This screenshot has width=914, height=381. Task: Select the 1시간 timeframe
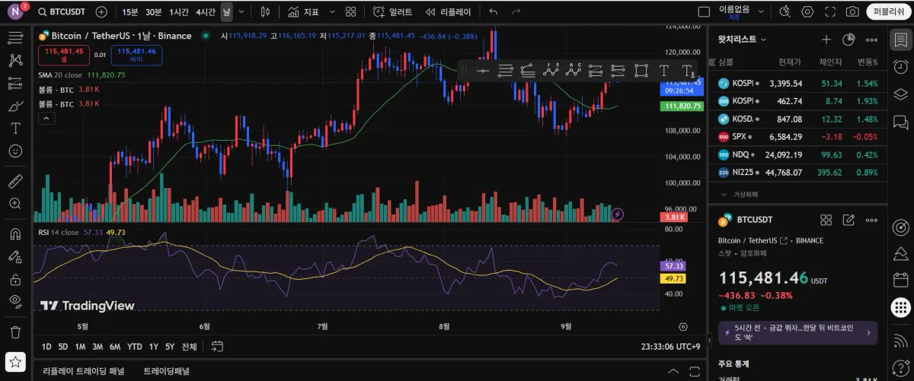tap(179, 12)
